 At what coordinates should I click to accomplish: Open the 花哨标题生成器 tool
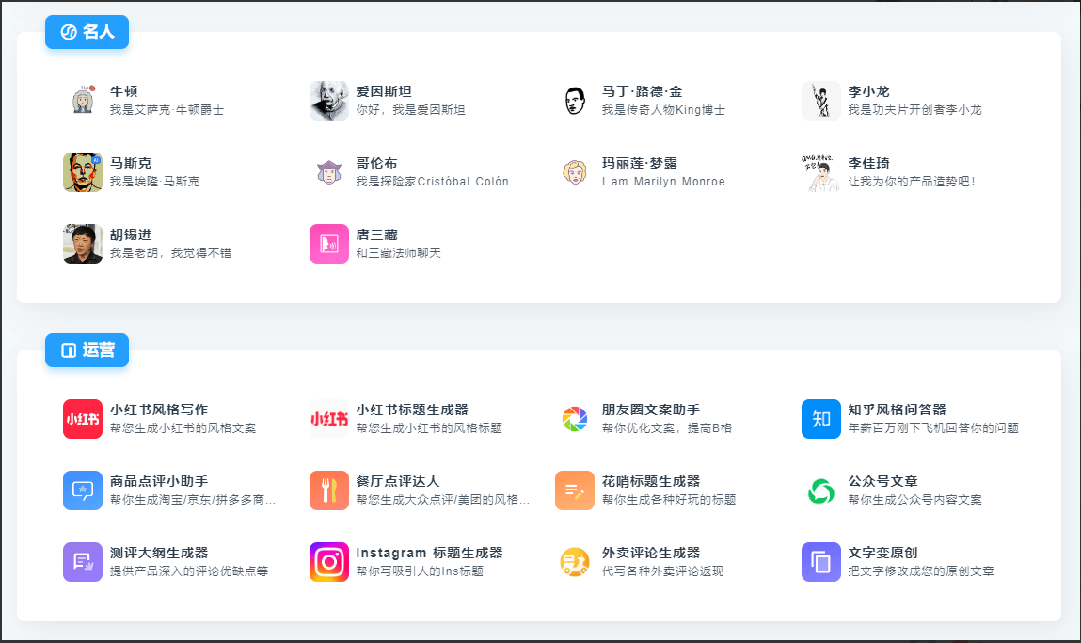point(575,490)
